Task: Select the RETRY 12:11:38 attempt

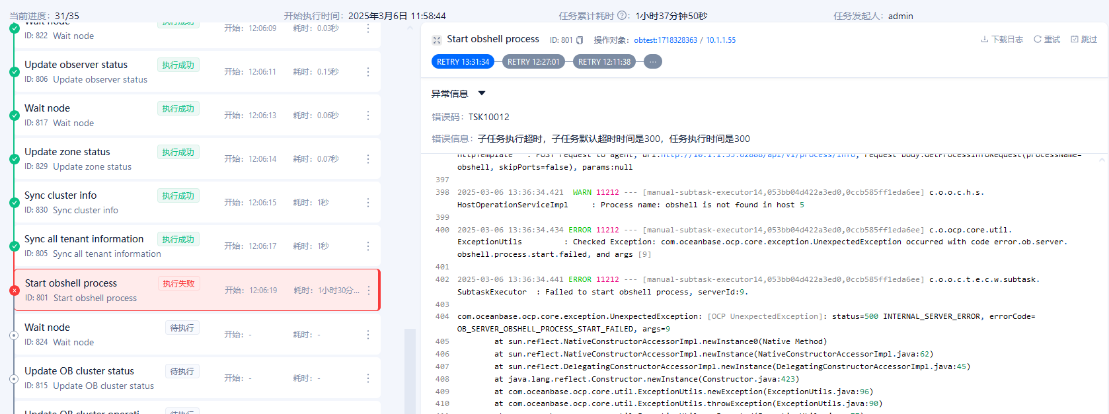Action: coord(604,61)
